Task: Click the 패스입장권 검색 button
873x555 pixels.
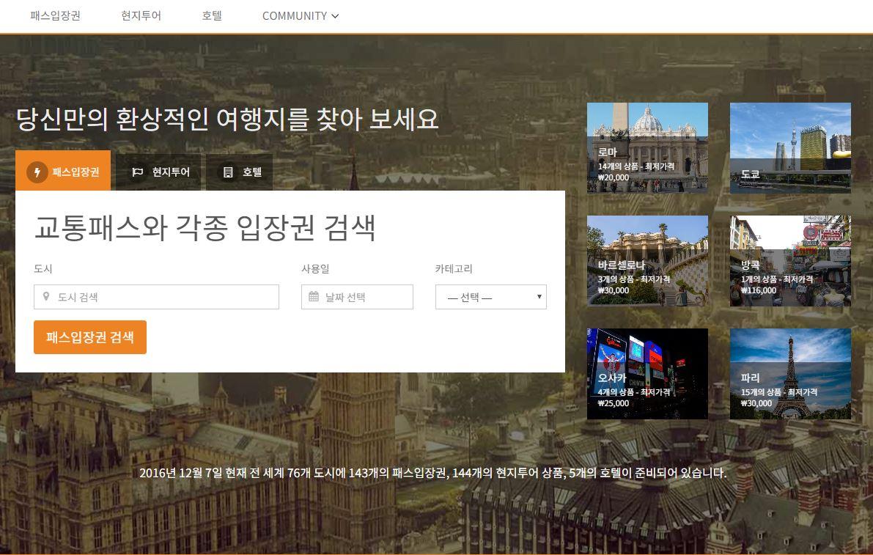Action: 90,337
